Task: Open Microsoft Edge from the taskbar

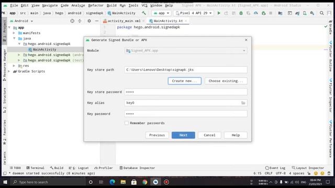Action: coord(112,182)
